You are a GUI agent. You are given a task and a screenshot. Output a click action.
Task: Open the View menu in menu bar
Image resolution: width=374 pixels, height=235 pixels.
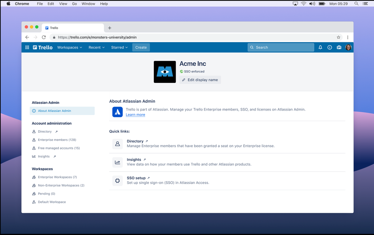tap(63, 4)
